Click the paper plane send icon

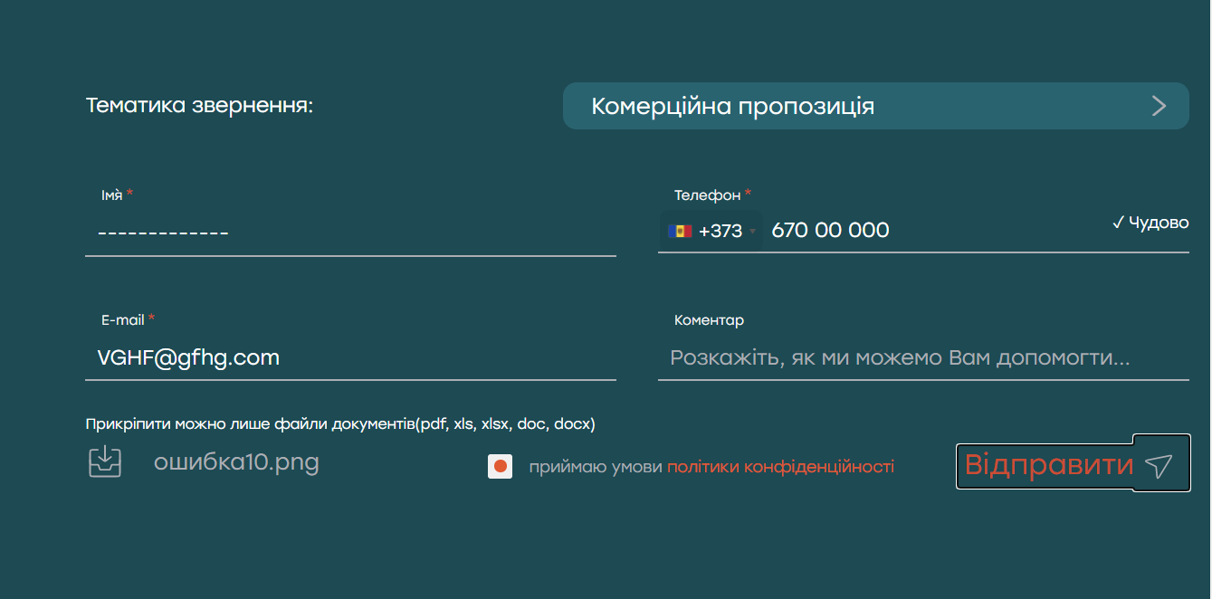tap(1159, 465)
